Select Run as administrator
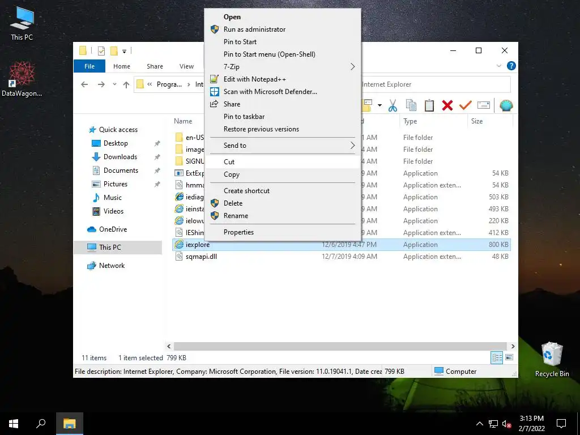This screenshot has width=580, height=435. (283, 29)
